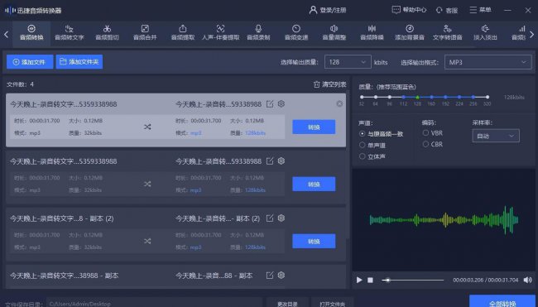Click the 打开文件夹 button
Screen dimensions: 538x307
point(332,303)
